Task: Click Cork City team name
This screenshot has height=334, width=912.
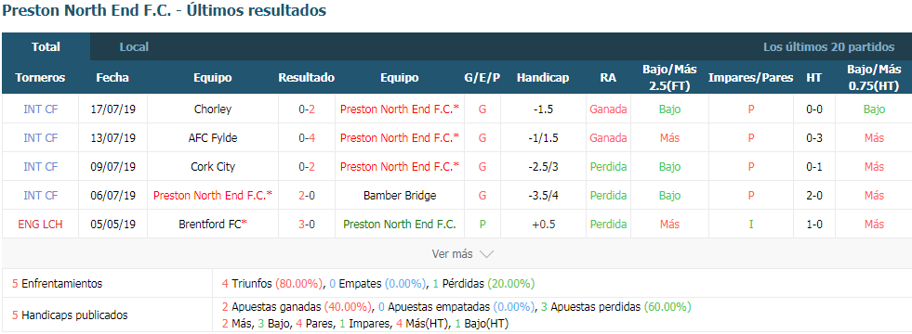Action: coord(213,167)
